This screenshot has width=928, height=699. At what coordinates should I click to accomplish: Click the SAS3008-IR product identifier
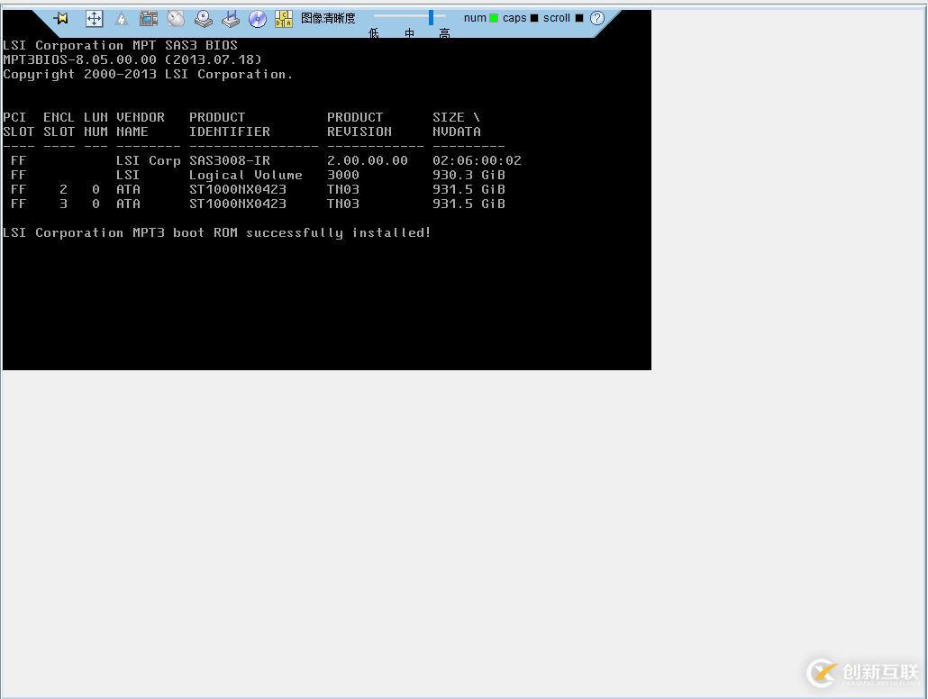230,160
